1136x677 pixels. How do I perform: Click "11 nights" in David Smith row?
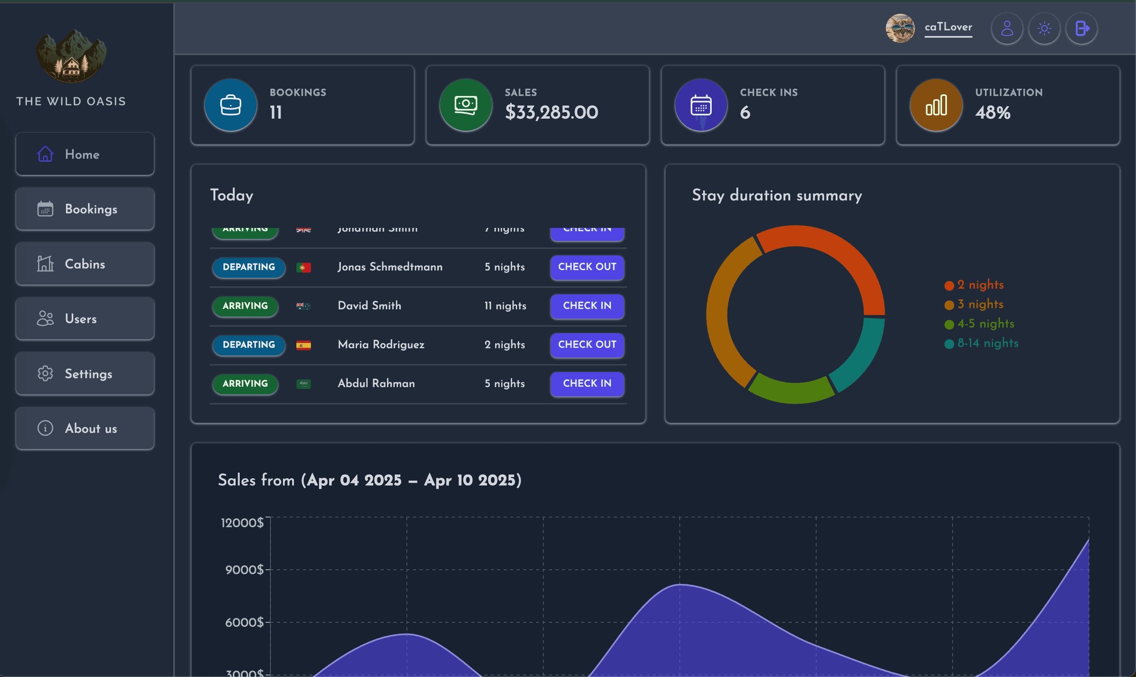point(505,306)
